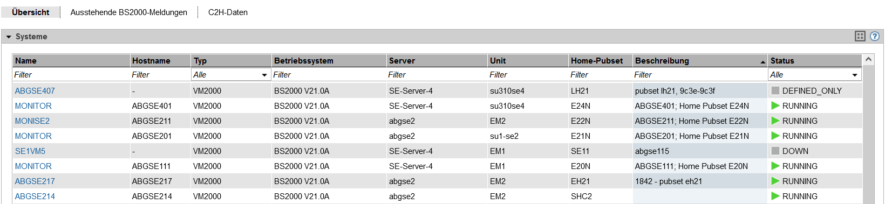
Task: Switch to Ausstehende BS2000-Meldungen tab
Action: (x=129, y=12)
